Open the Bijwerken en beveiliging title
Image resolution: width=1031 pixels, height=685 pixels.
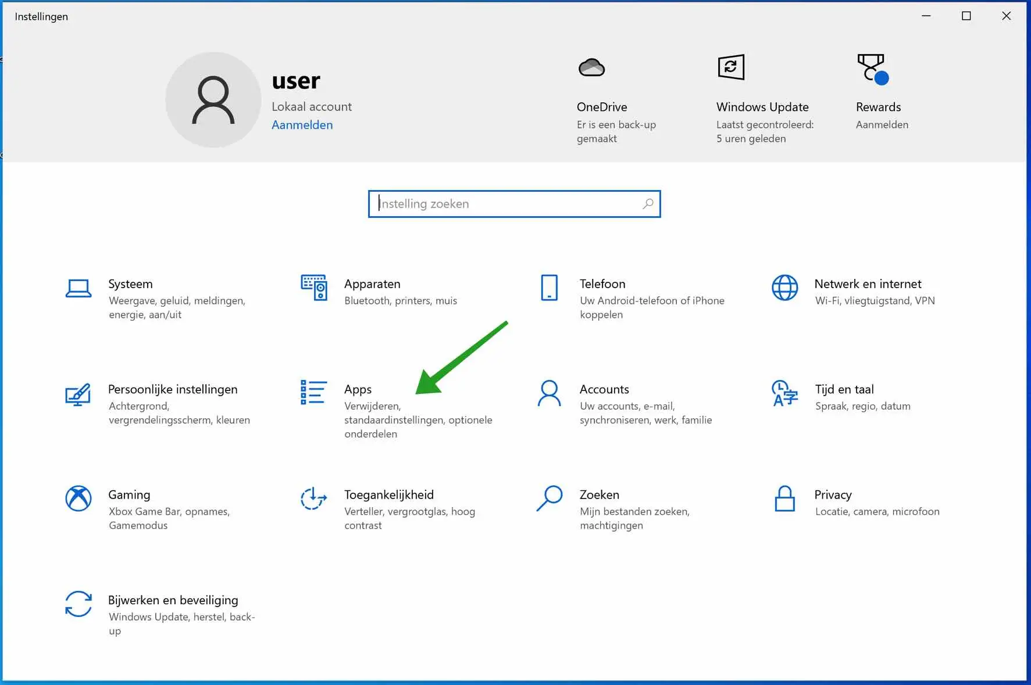pyautogui.click(x=173, y=600)
